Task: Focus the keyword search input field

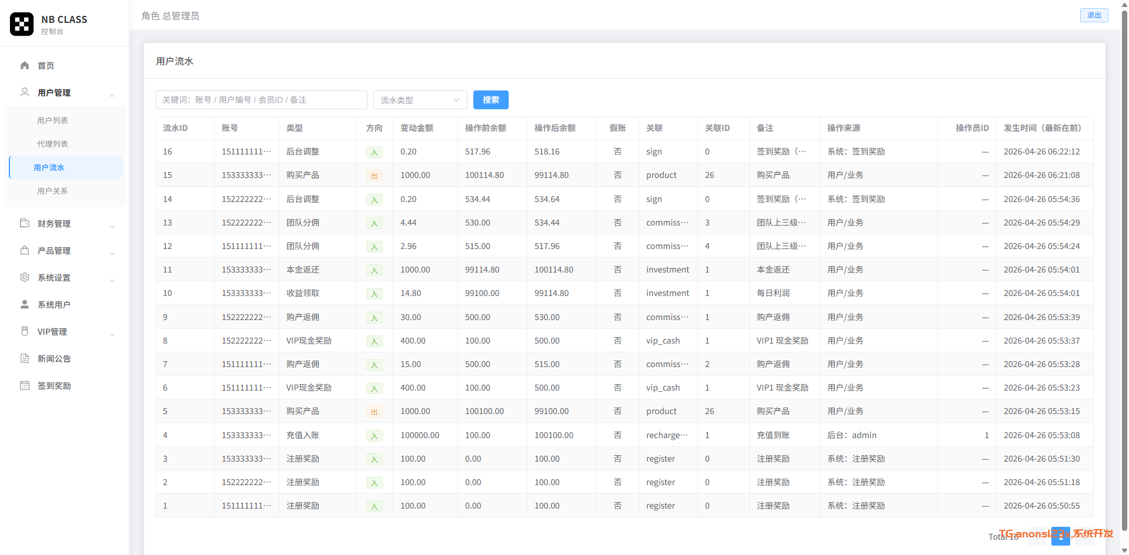Action: coord(261,100)
